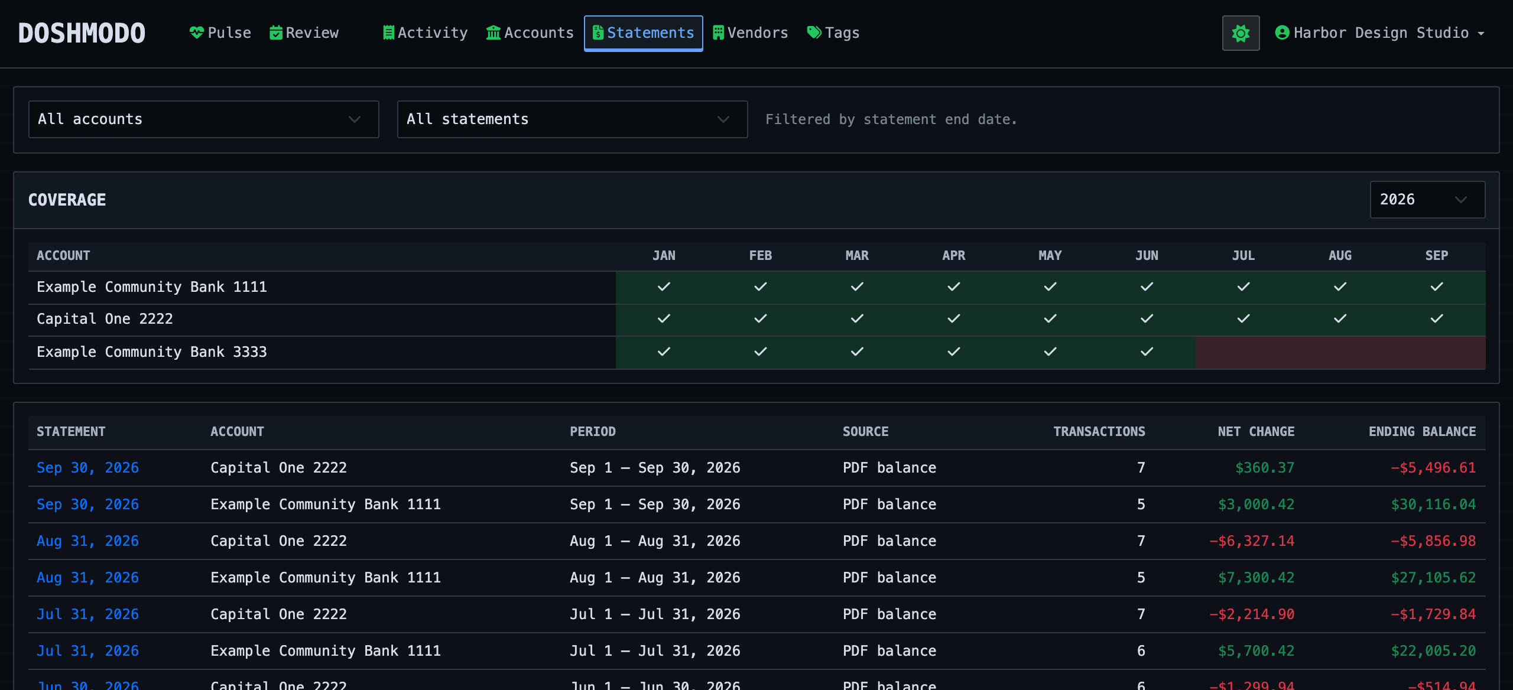The width and height of the screenshot is (1513, 690).
Task: Click May checkmark for Capital One 2222
Action: point(1050,319)
